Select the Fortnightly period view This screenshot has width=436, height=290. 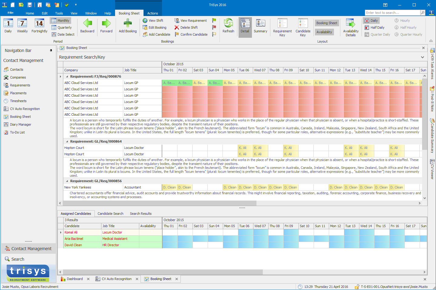point(39,26)
